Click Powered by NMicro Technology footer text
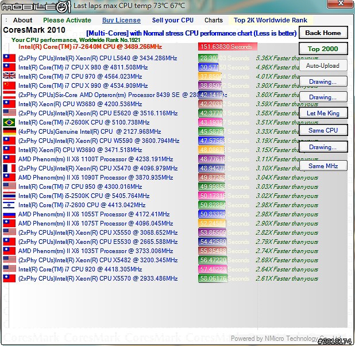 tap(287, 339)
